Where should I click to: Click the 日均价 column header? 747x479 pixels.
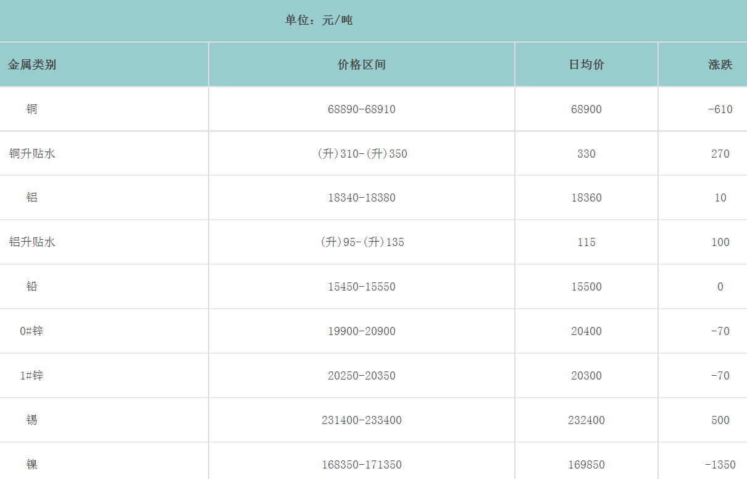(x=586, y=64)
